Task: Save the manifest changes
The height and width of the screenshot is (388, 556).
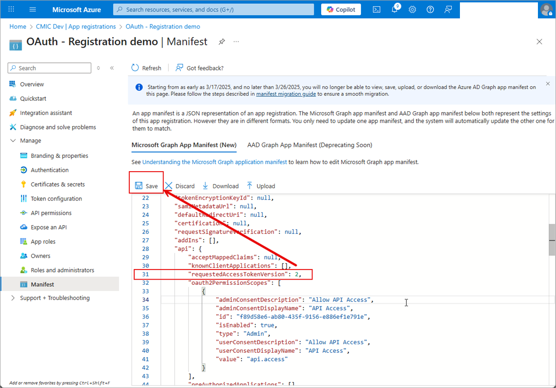Action: point(146,186)
